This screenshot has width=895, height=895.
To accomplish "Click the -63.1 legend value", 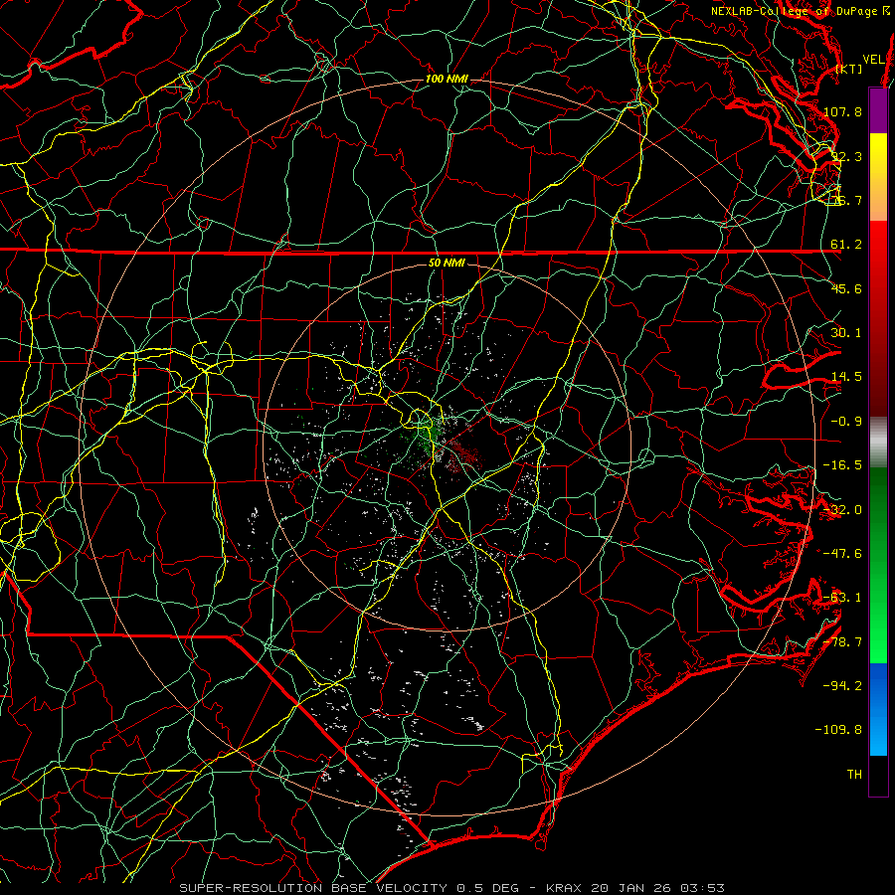I will [842, 598].
